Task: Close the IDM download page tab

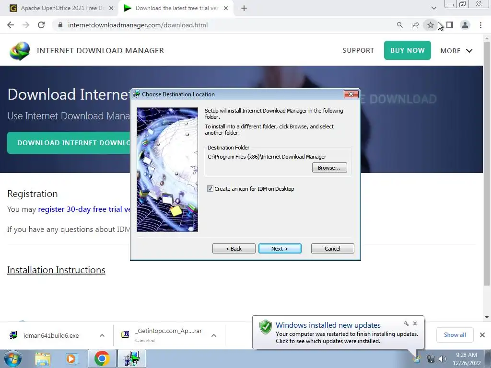Action: (226, 9)
